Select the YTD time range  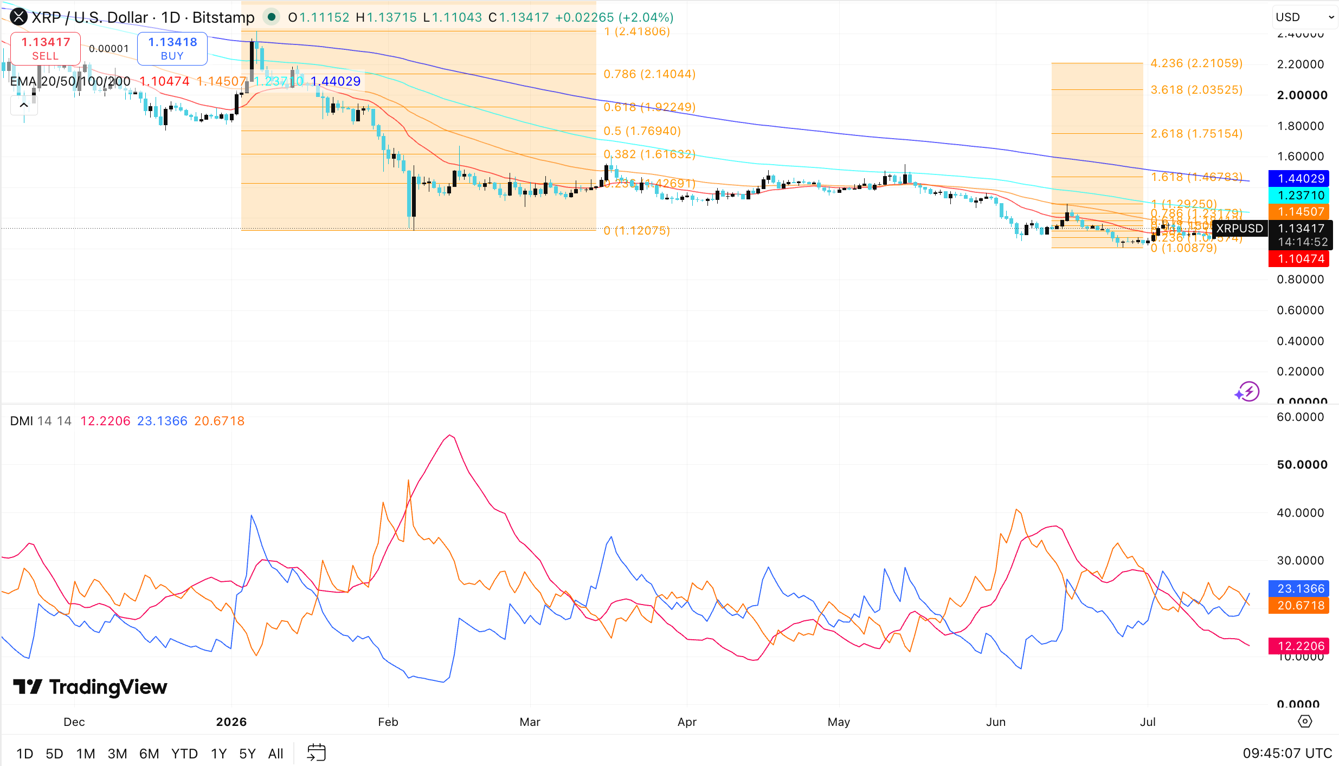(x=184, y=754)
